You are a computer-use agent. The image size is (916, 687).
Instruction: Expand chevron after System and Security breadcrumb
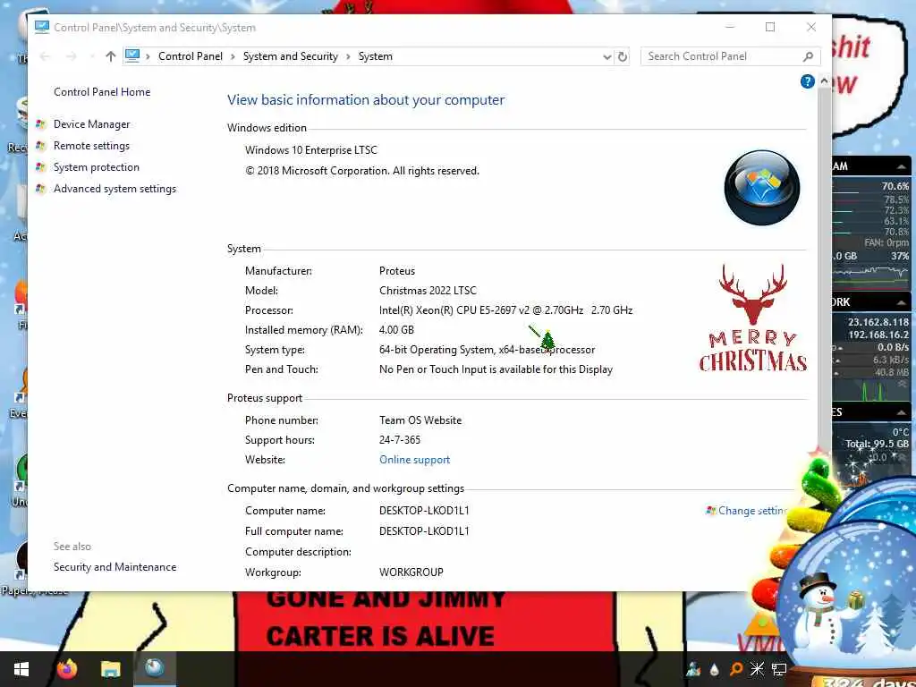click(x=348, y=56)
